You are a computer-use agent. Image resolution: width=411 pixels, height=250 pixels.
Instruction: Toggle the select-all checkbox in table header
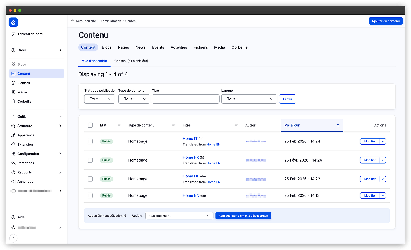tap(90, 125)
